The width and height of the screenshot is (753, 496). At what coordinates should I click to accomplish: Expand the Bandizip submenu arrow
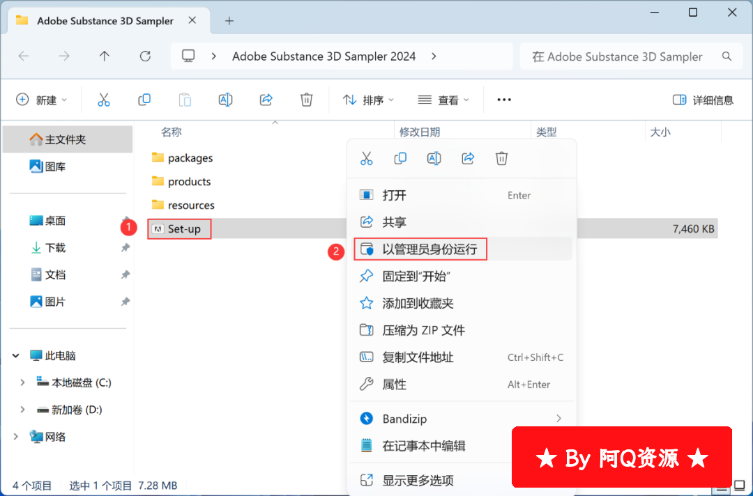click(558, 419)
